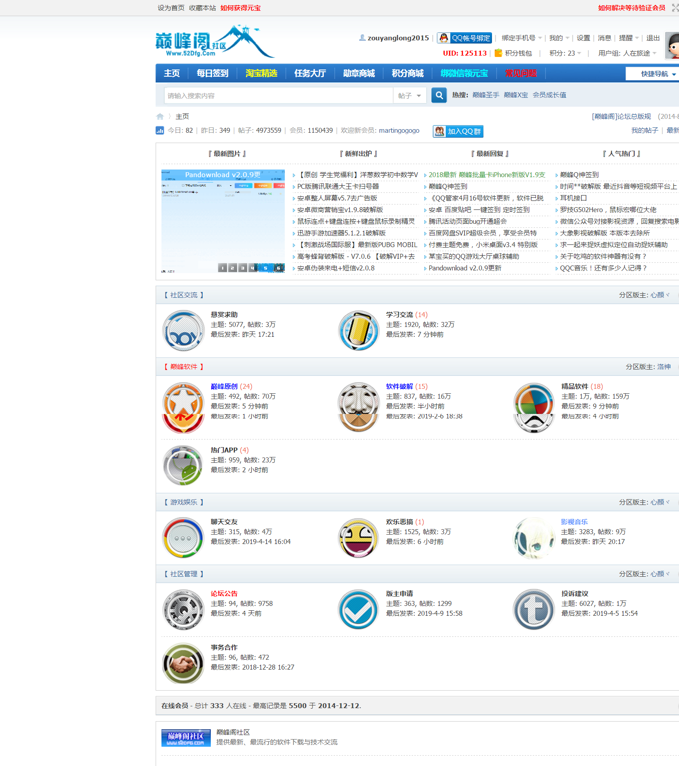
Task: Click the Pandownload slideshow image
Action: pos(223,221)
